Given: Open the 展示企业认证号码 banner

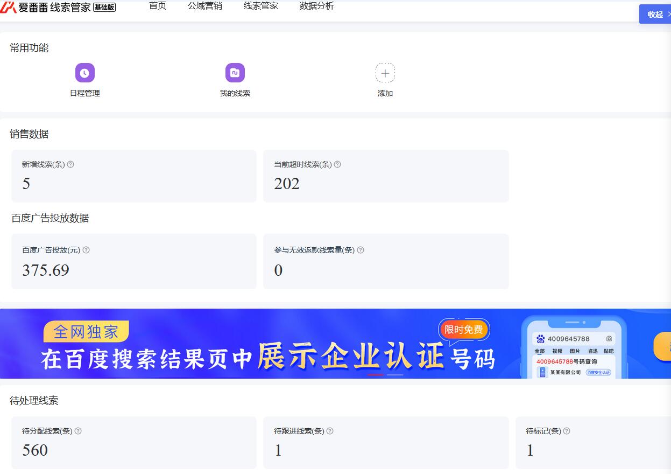Looking at the screenshot, I should (x=335, y=344).
